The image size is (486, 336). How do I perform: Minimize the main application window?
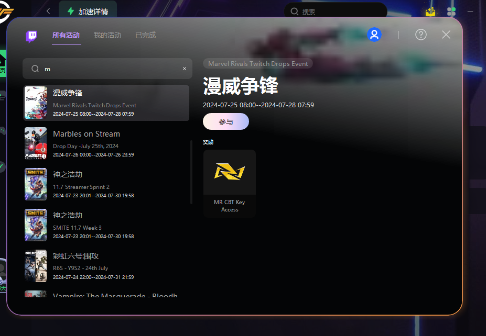click(470, 12)
